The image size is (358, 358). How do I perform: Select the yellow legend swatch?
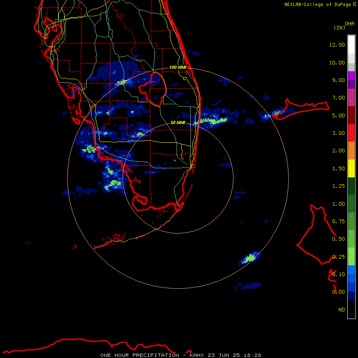pyautogui.click(x=351, y=168)
